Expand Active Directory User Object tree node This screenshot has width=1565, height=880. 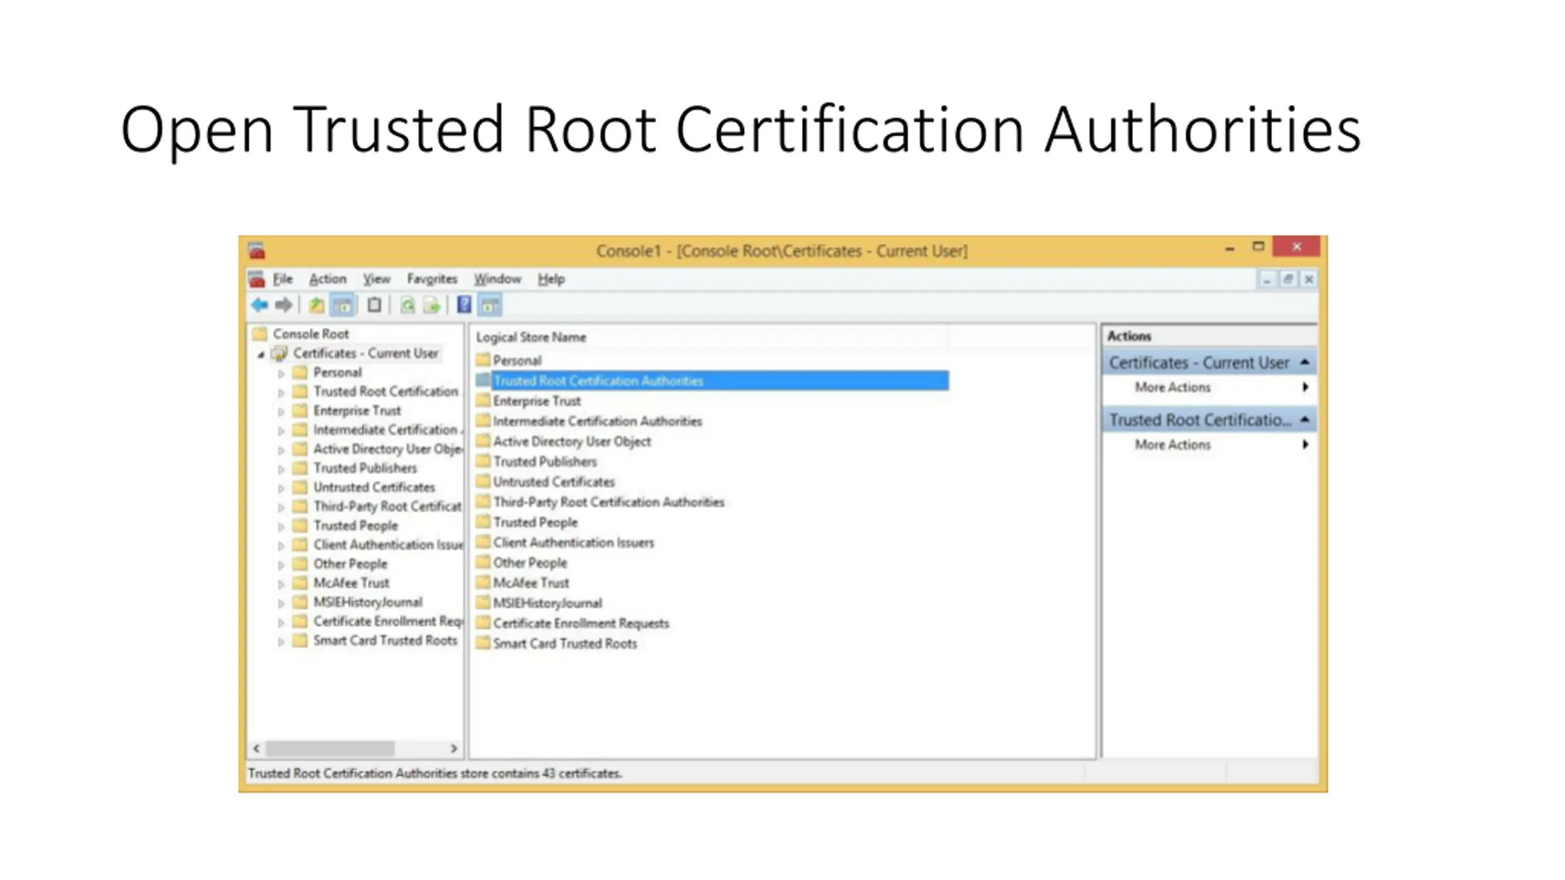pos(281,450)
